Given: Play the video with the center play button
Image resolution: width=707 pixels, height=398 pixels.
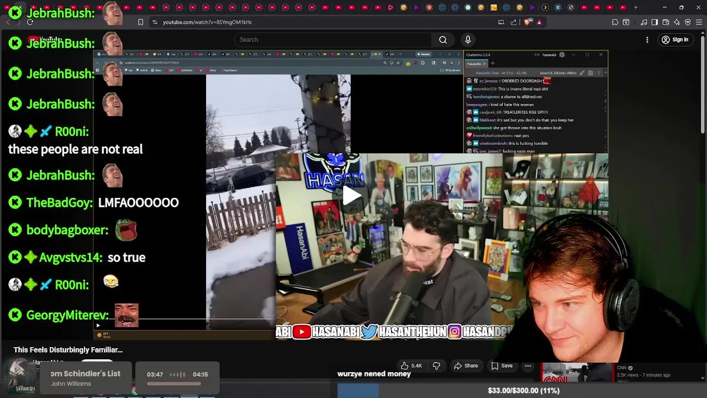Looking at the screenshot, I should coord(351,195).
